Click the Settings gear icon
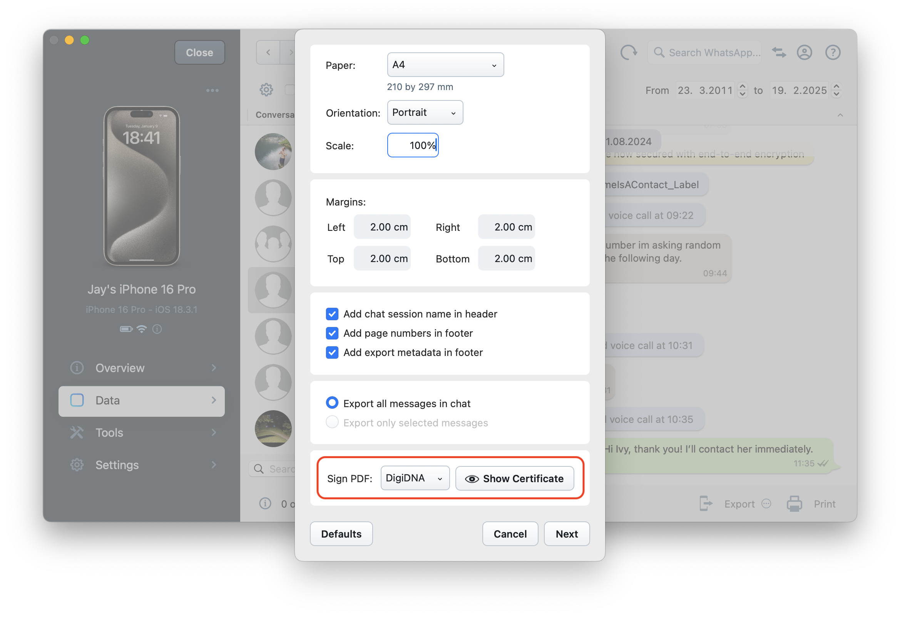The image size is (900, 618). pos(77,465)
